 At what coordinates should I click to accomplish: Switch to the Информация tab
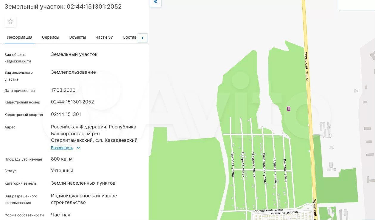point(20,37)
